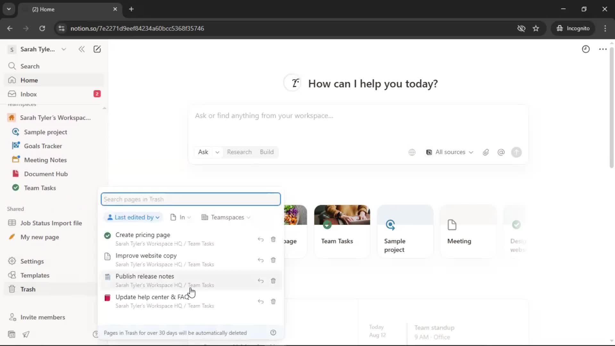
Task: Click the paper-plane icon at sidebar bottom
Action: click(26, 334)
